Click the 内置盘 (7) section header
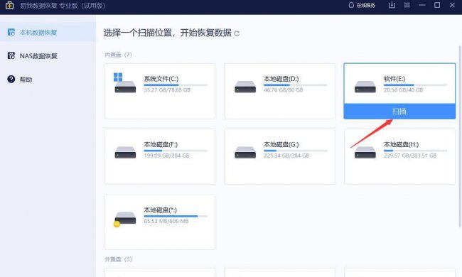 [x=118, y=55]
